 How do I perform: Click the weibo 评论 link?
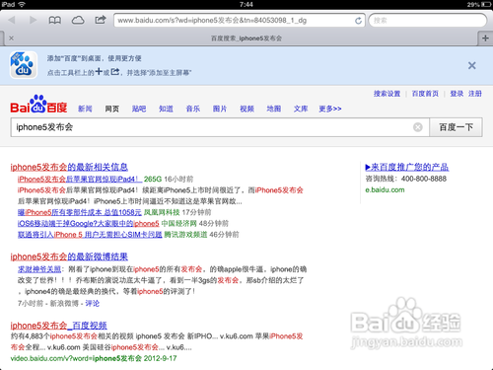click(x=93, y=303)
